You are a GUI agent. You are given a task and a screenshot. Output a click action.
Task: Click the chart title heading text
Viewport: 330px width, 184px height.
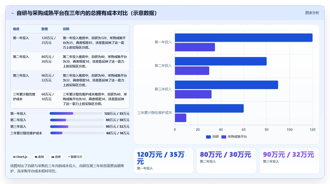(x=87, y=13)
